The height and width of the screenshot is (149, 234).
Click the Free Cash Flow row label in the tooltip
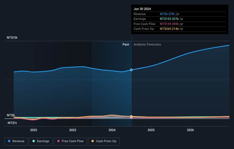pyautogui.click(x=145, y=24)
